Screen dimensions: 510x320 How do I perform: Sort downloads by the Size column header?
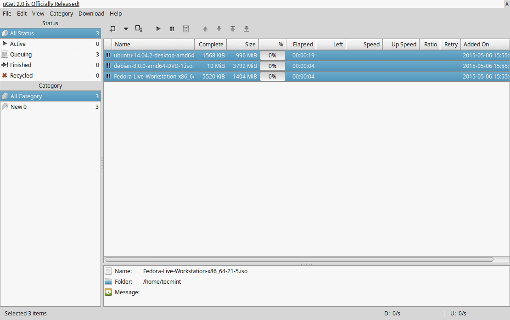coord(243,45)
